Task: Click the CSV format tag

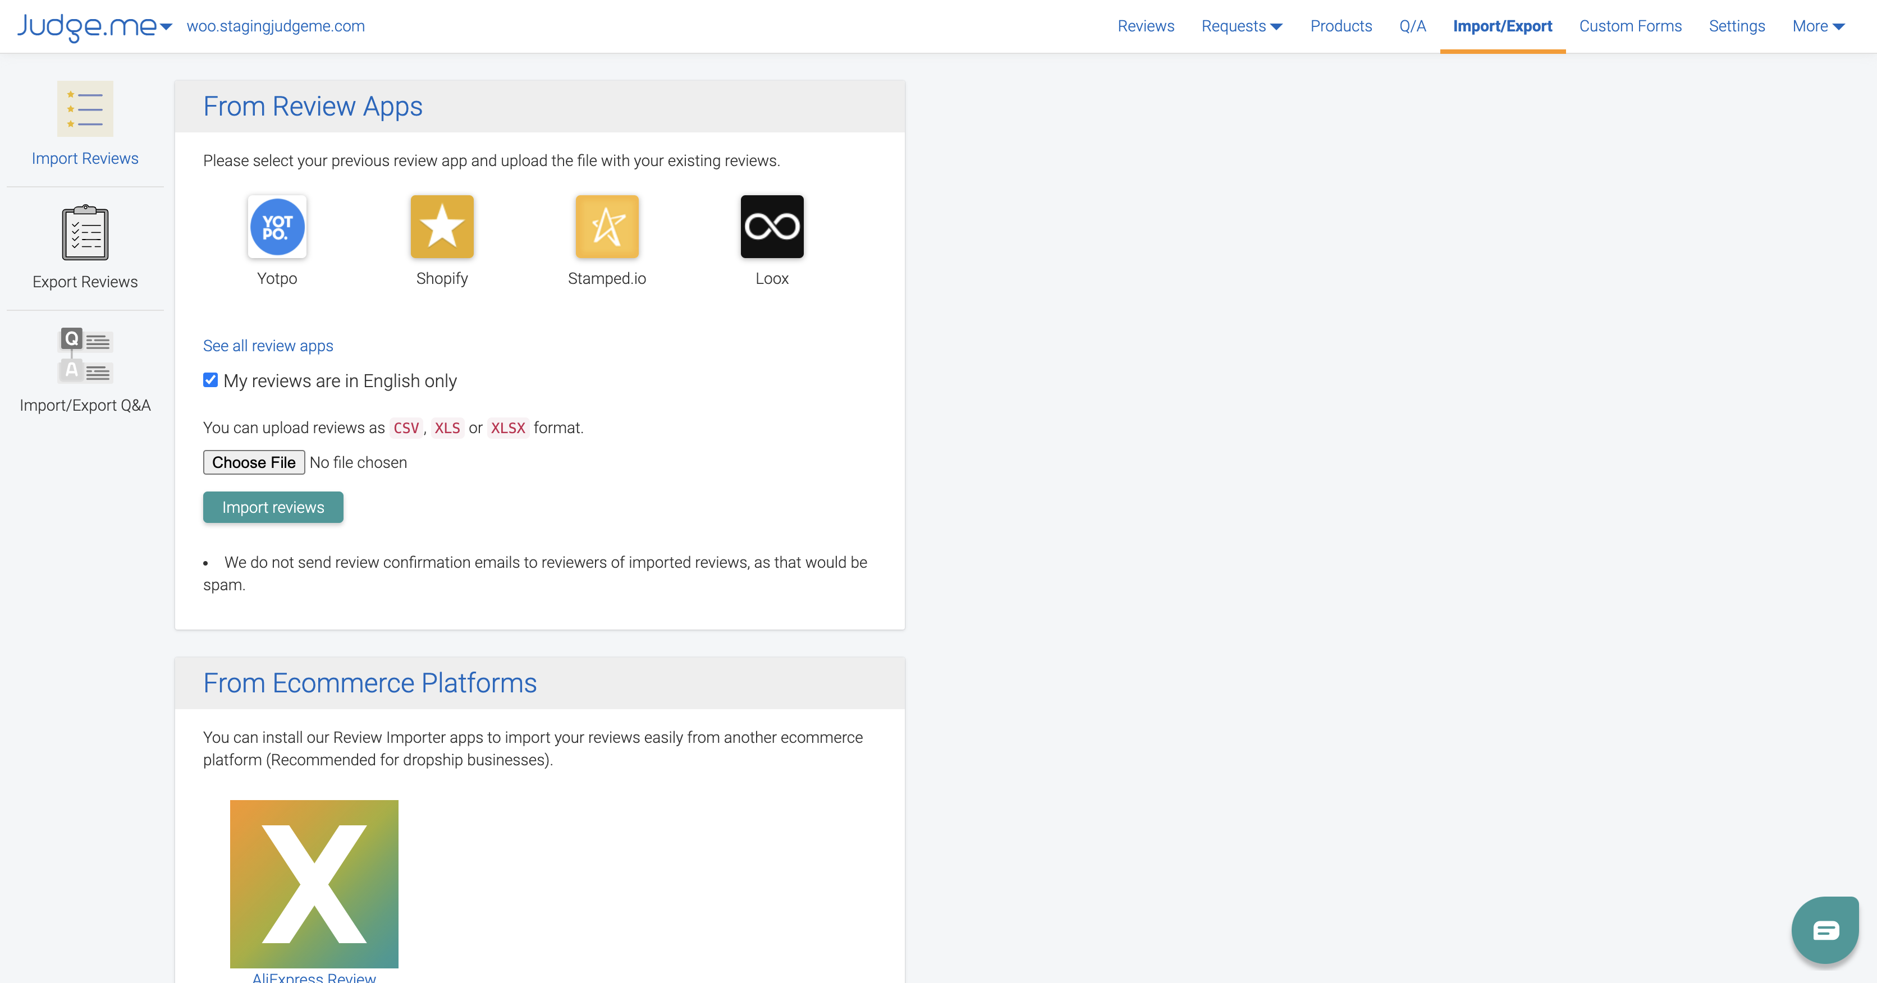Action: 406,428
